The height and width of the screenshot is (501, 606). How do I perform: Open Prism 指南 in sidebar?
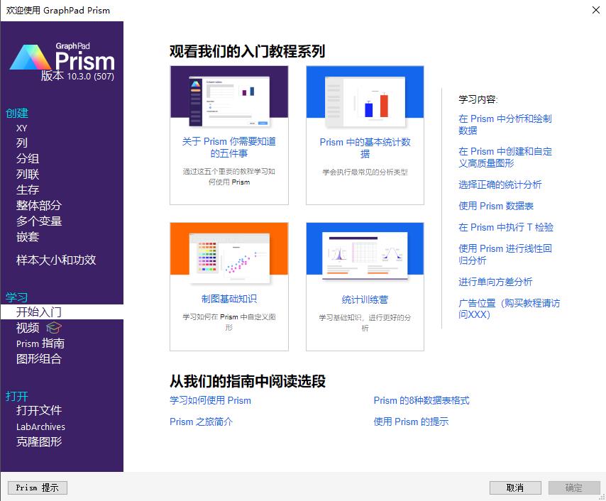pyautogui.click(x=40, y=343)
